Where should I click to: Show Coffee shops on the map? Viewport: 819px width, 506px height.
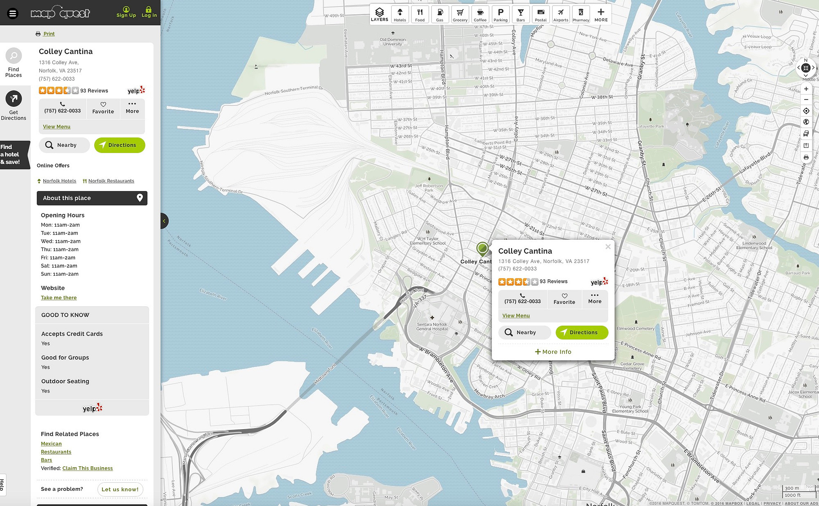coord(480,14)
